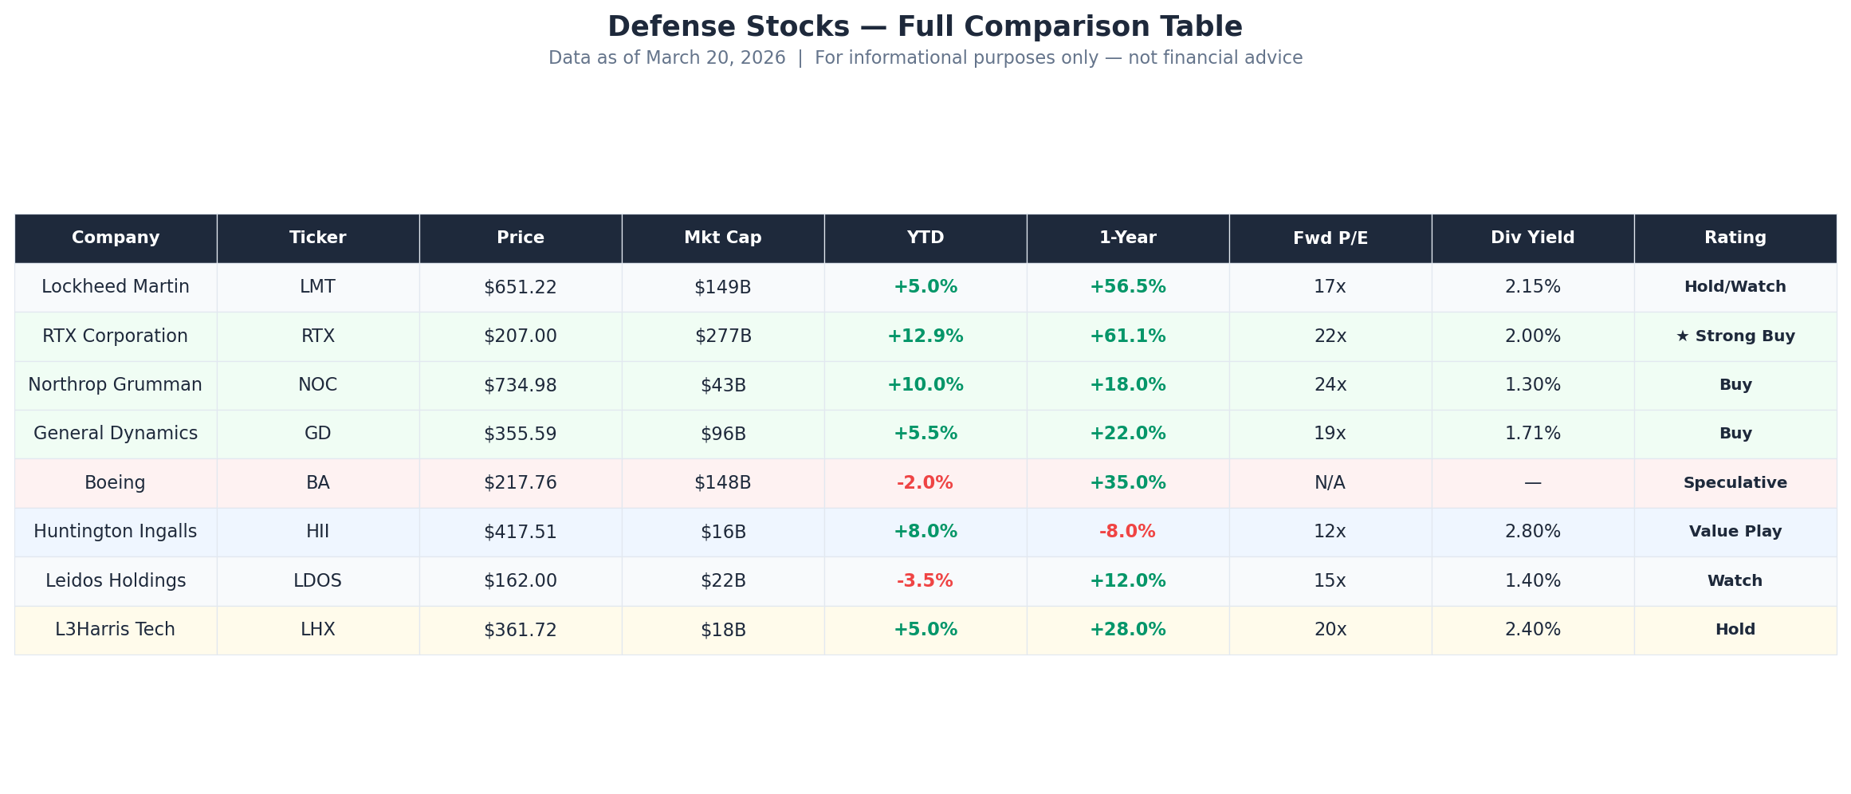Click the Mkt Cap column header
The height and width of the screenshot is (794, 1851).
(x=722, y=238)
